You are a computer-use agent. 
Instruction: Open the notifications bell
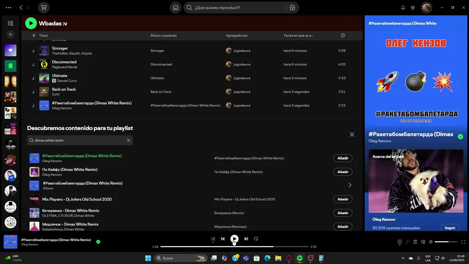tap(403, 8)
